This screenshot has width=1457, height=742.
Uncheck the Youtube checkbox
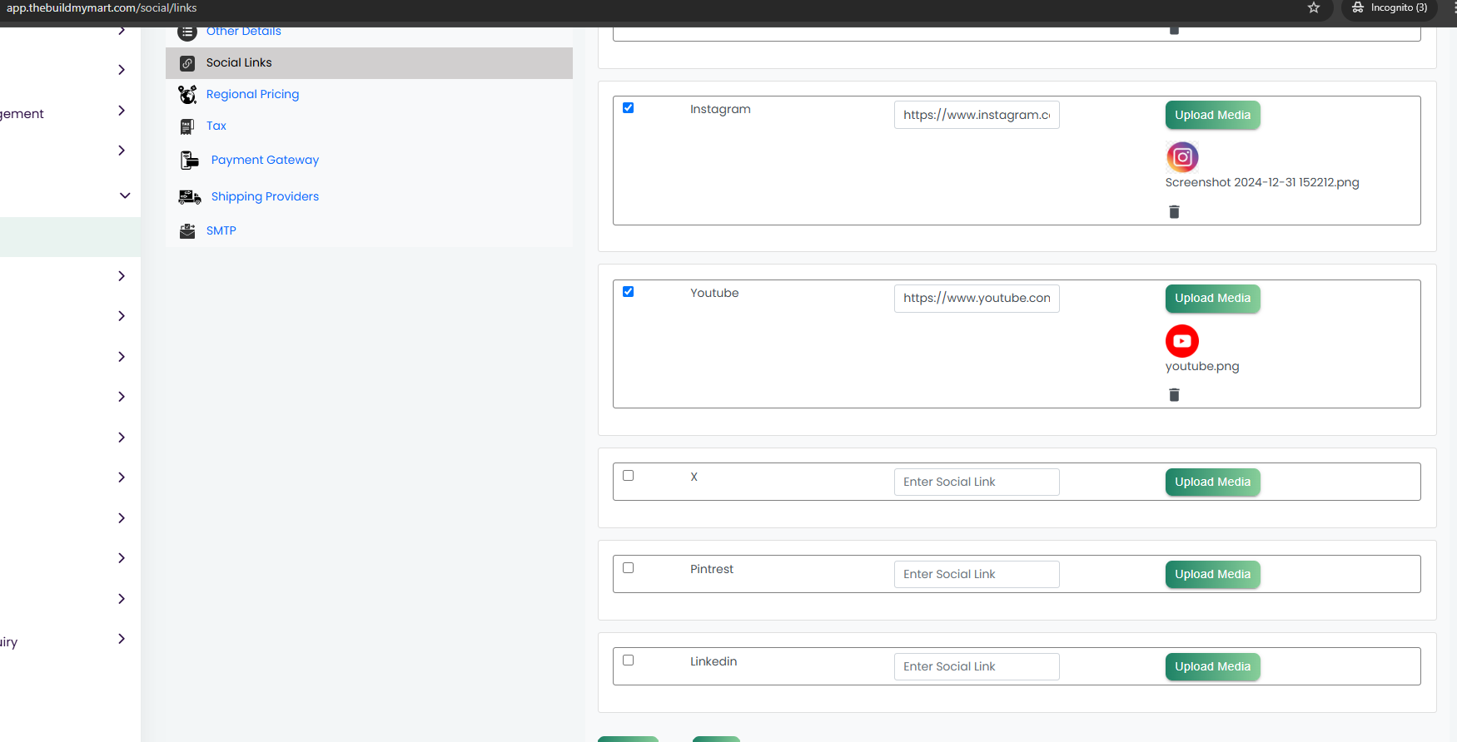pos(629,292)
